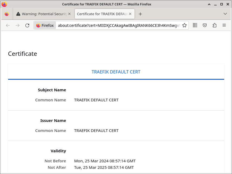Image resolution: width=232 pixels, height=174 pixels.
Task: Bookmark this page with the star
Action: tap(184, 25)
